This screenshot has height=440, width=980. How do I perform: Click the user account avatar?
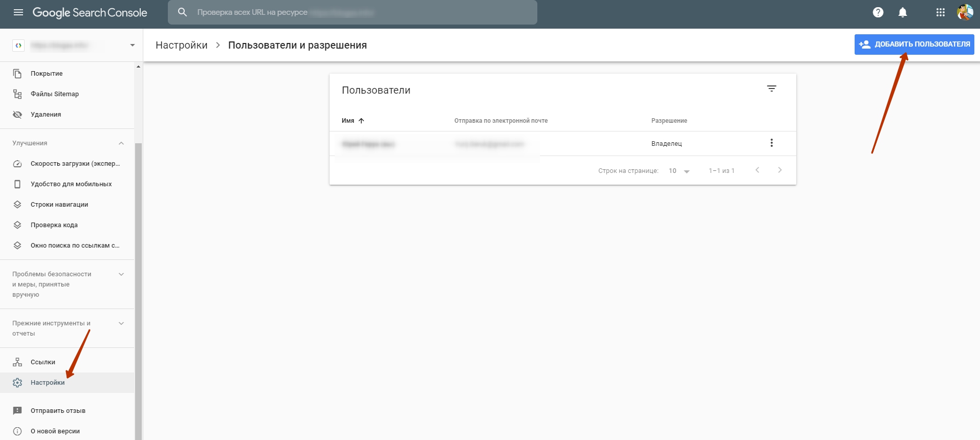tap(965, 12)
